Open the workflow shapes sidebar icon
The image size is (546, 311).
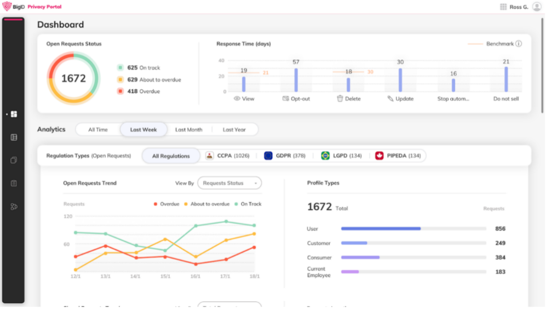14,207
